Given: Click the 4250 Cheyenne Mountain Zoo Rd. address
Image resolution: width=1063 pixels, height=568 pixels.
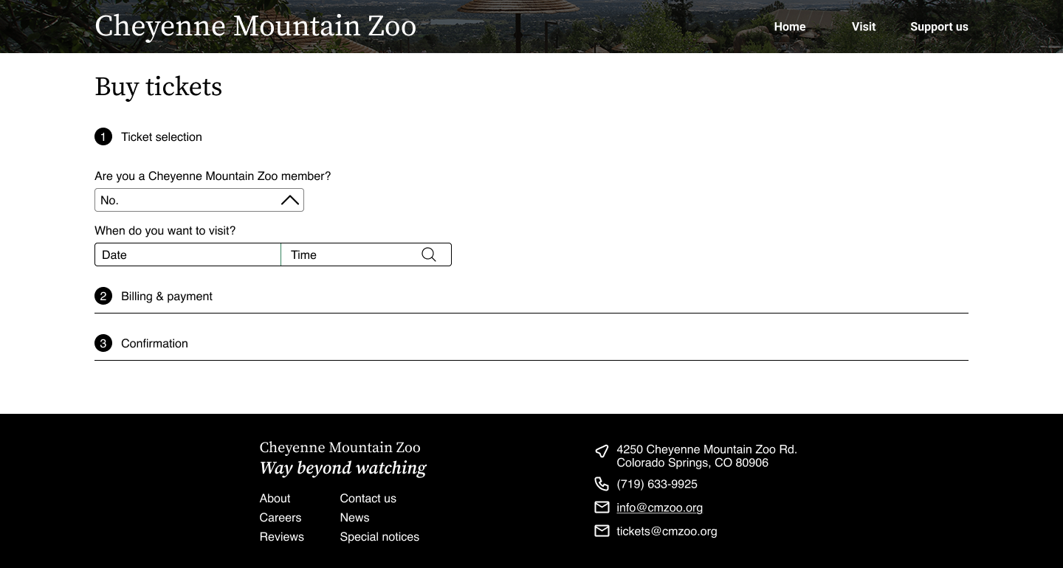Looking at the screenshot, I should [x=706, y=456].
